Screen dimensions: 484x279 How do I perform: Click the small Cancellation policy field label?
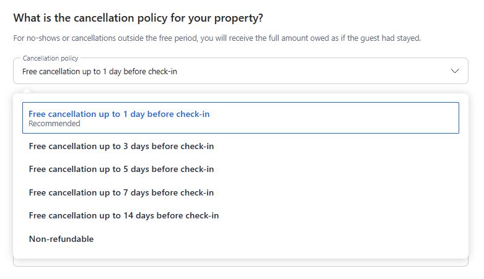(x=51, y=58)
